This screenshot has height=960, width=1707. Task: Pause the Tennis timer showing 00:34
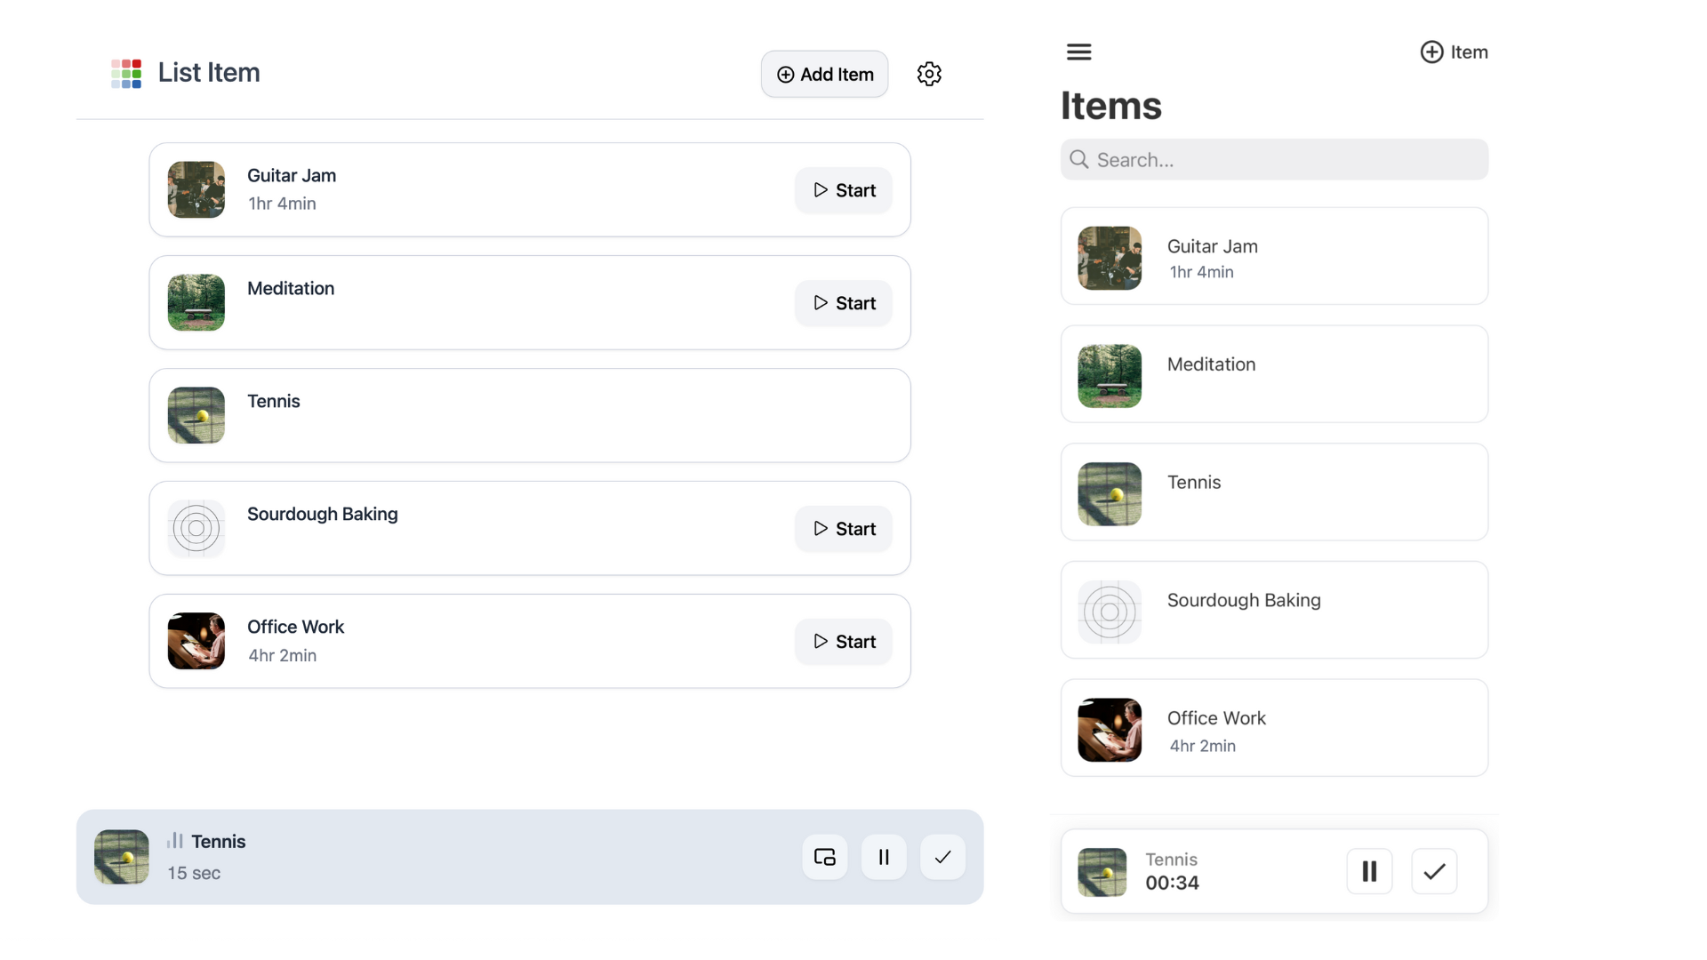(1369, 871)
